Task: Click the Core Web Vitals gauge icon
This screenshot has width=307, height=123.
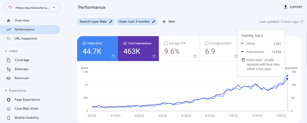Action: click(x=9, y=109)
